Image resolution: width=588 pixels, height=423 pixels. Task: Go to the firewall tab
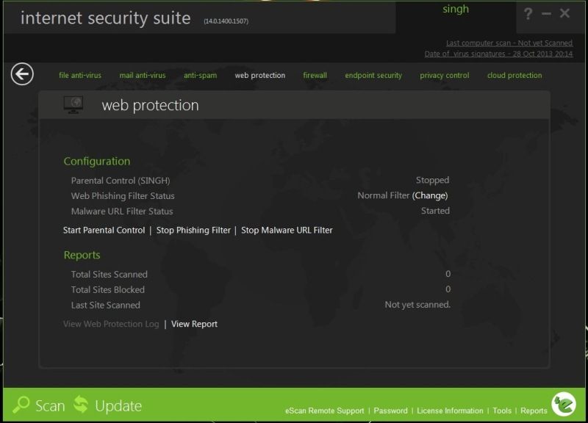click(x=315, y=76)
